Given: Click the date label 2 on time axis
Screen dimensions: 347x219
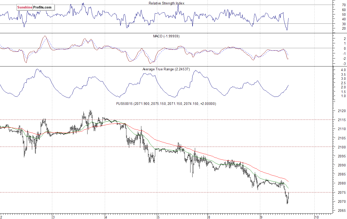Looking at the screenshot, I should point(1,217).
